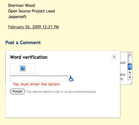Image resolution: width=139 pixels, height=125 pixels.
Task: Click the Open Source Project Lead text
Action: click(x=31, y=11)
